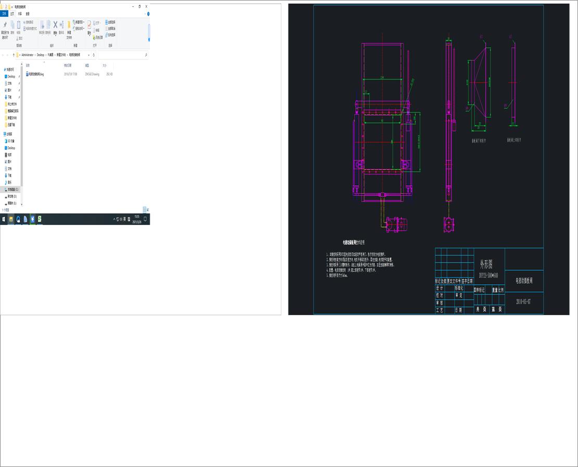
Task: Open Desktop under Quick access
Action: [x=11, y=77]
